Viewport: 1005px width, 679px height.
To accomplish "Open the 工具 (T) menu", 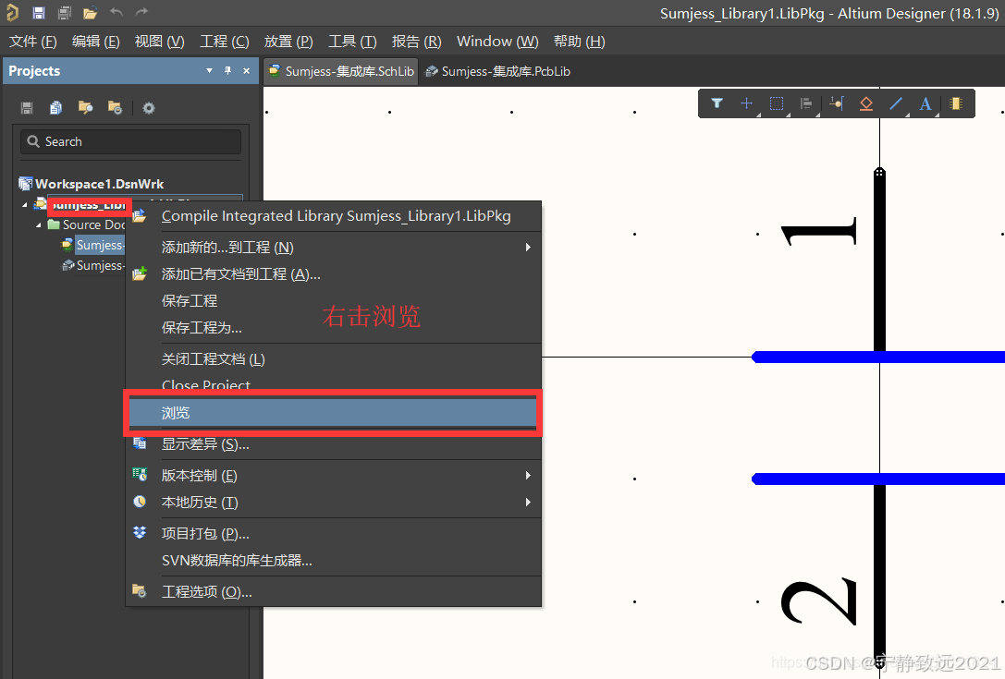I will tap(352, 41).
